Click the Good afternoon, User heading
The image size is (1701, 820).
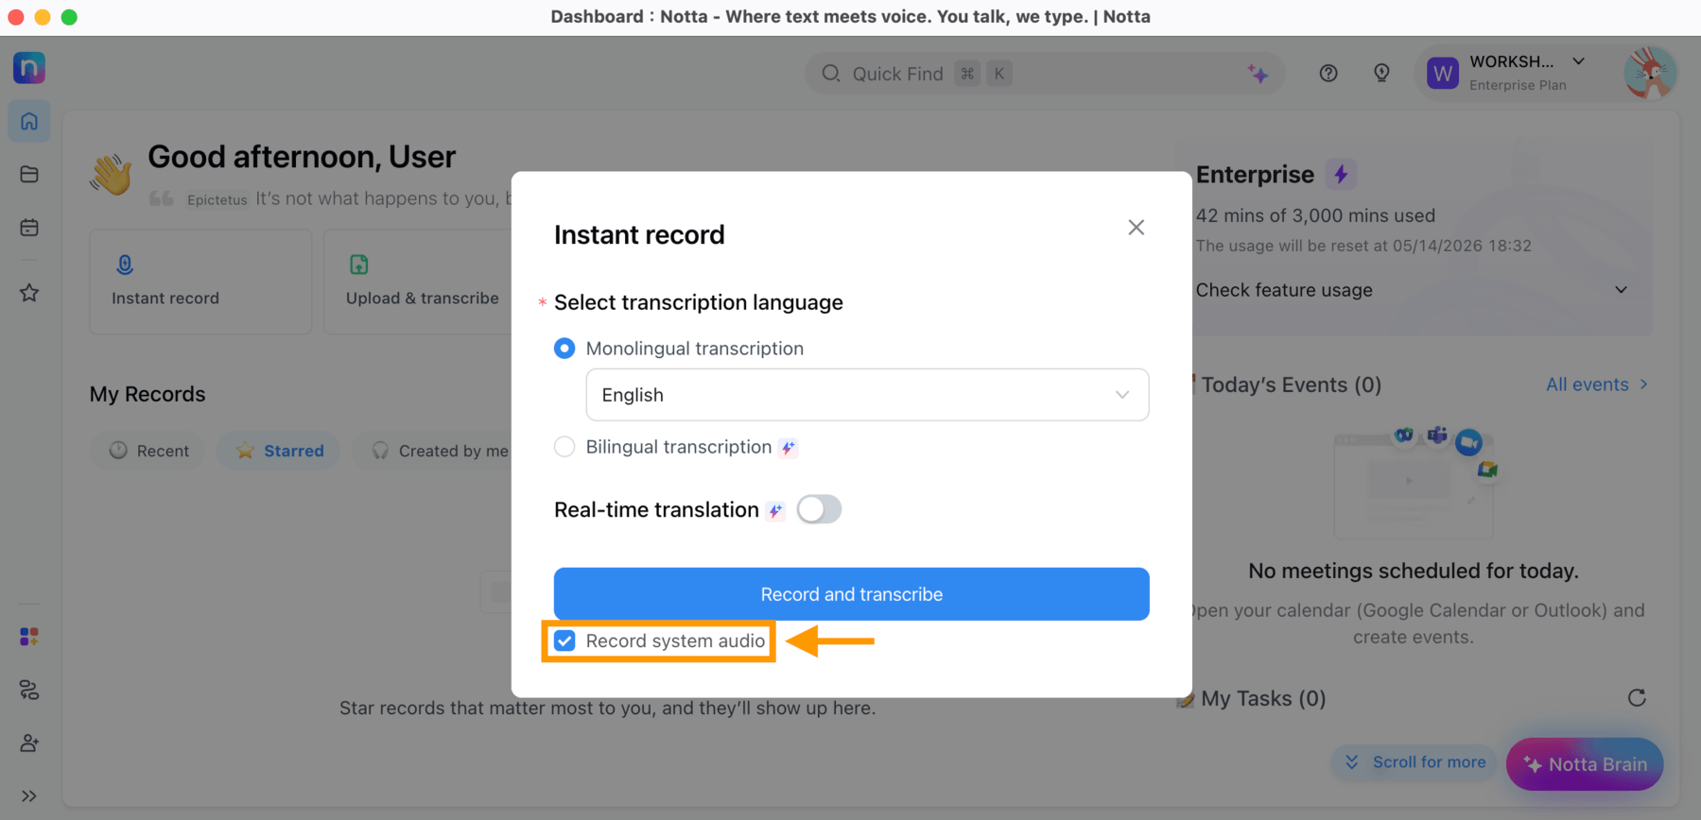(302, 157)
